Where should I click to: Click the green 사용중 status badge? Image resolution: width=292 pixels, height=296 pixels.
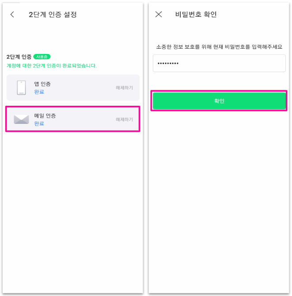[42, 57]
